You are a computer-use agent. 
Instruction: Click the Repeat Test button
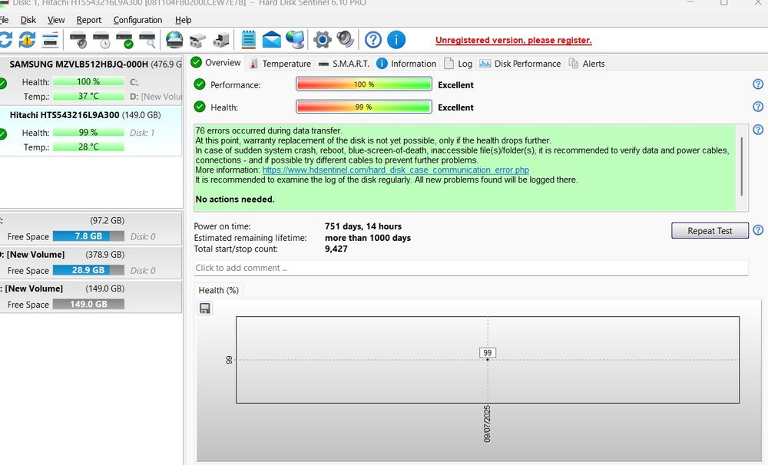(710, 230)
